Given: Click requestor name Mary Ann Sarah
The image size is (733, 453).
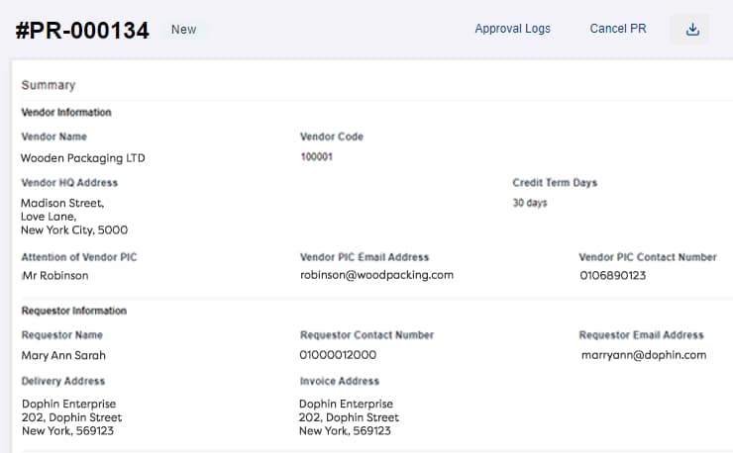Looking at the screenshot, I should (63, 355).
